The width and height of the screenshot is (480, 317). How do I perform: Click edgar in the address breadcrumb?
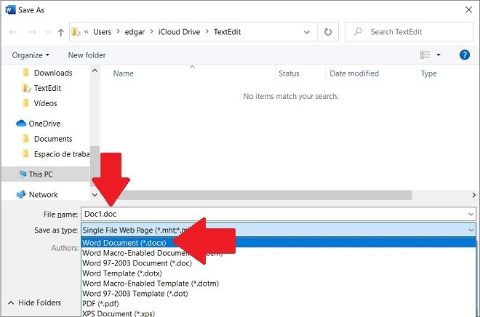[x=135, y=32]
